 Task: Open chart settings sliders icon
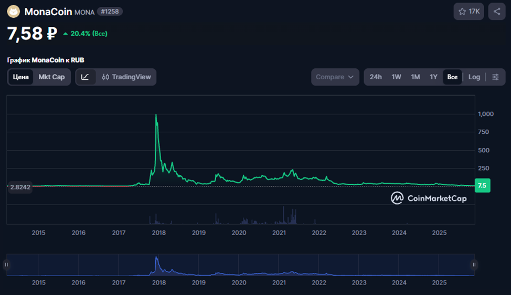(495, 77)
